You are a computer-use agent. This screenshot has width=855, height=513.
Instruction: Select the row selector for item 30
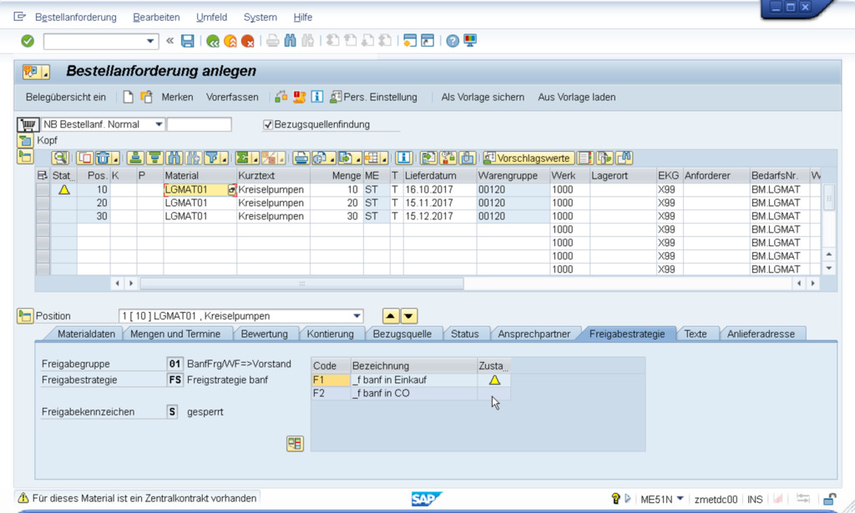click(x=43, y=216)
